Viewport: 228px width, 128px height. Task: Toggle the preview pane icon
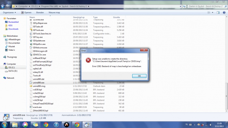tap(218, 13)
